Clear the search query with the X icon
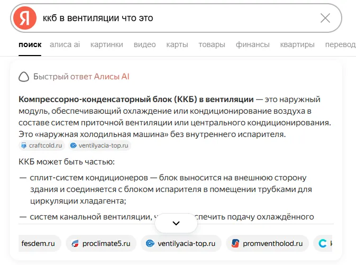 [x=325, y=18]
